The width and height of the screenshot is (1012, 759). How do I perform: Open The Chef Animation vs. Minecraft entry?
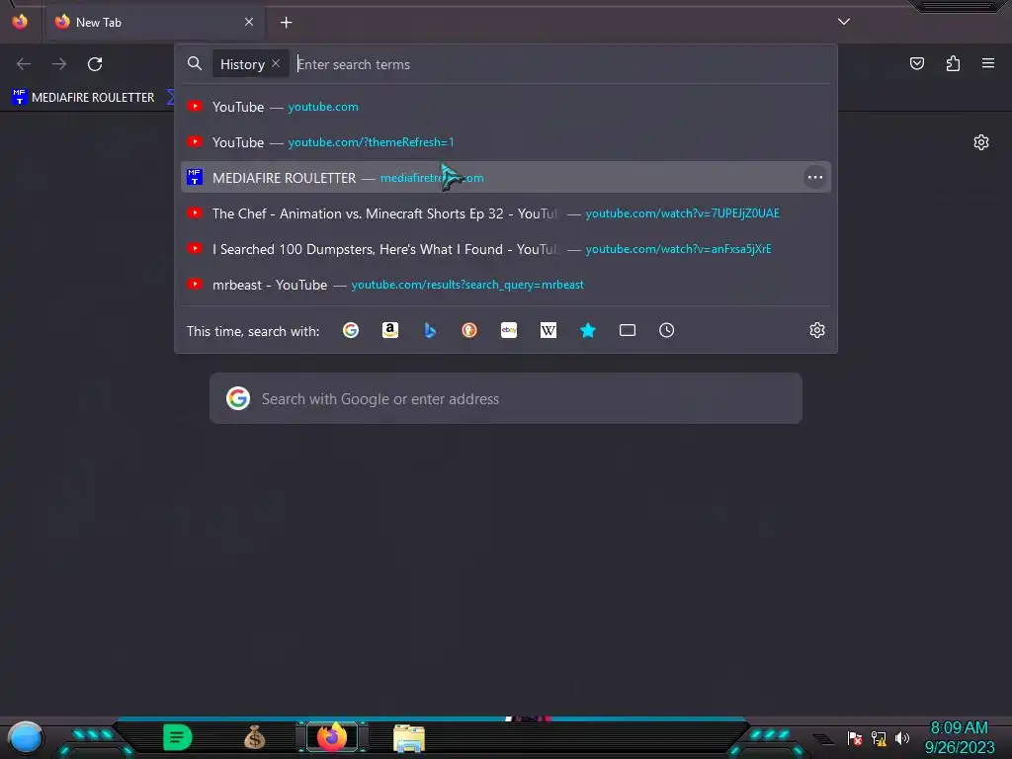505,213
